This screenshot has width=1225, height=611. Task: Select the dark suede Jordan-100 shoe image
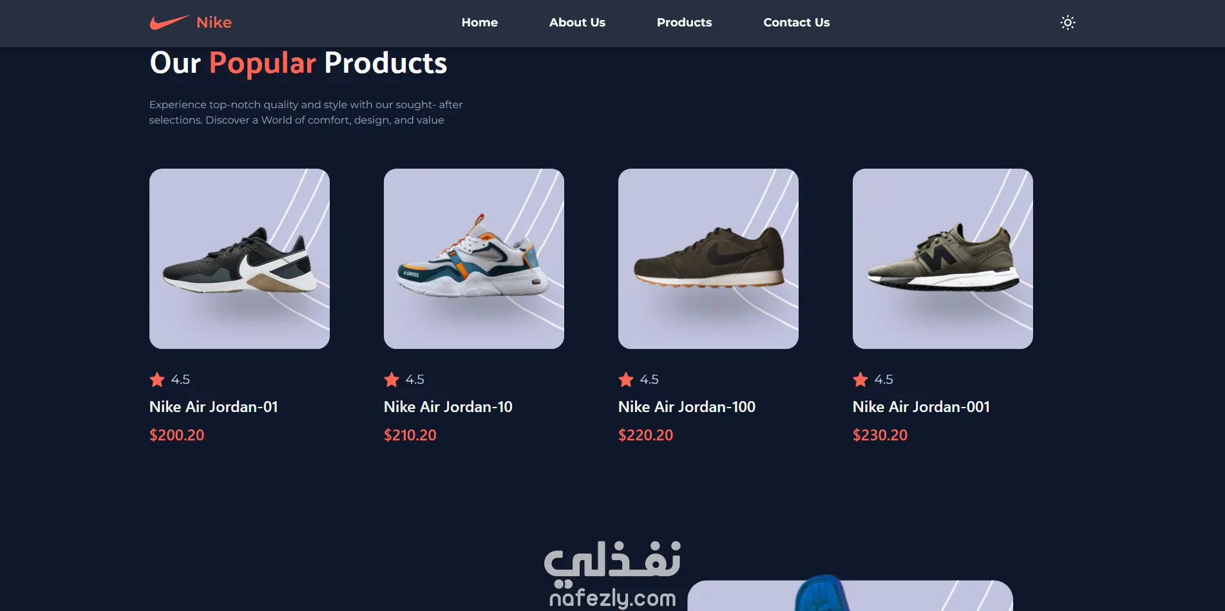pos(708,259)
